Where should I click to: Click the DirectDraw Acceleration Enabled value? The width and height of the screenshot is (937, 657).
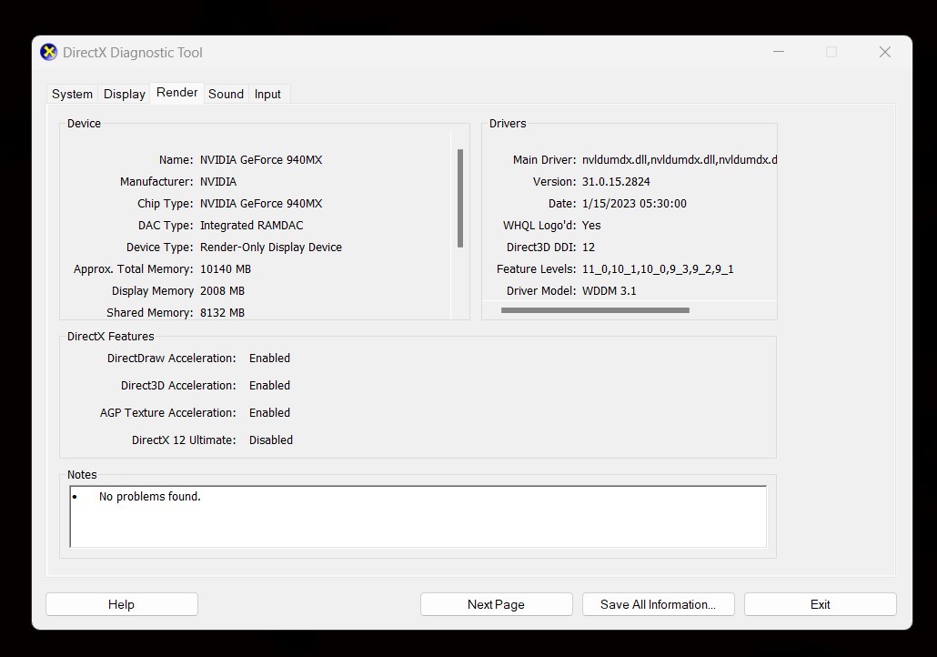tap(269, 359)
